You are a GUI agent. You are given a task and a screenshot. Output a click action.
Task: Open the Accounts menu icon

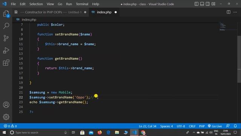6,105
